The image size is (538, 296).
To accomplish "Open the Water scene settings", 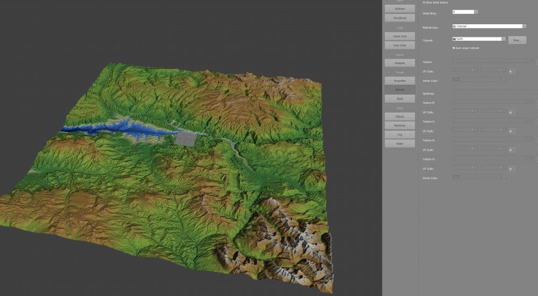I will pos(400,144).
